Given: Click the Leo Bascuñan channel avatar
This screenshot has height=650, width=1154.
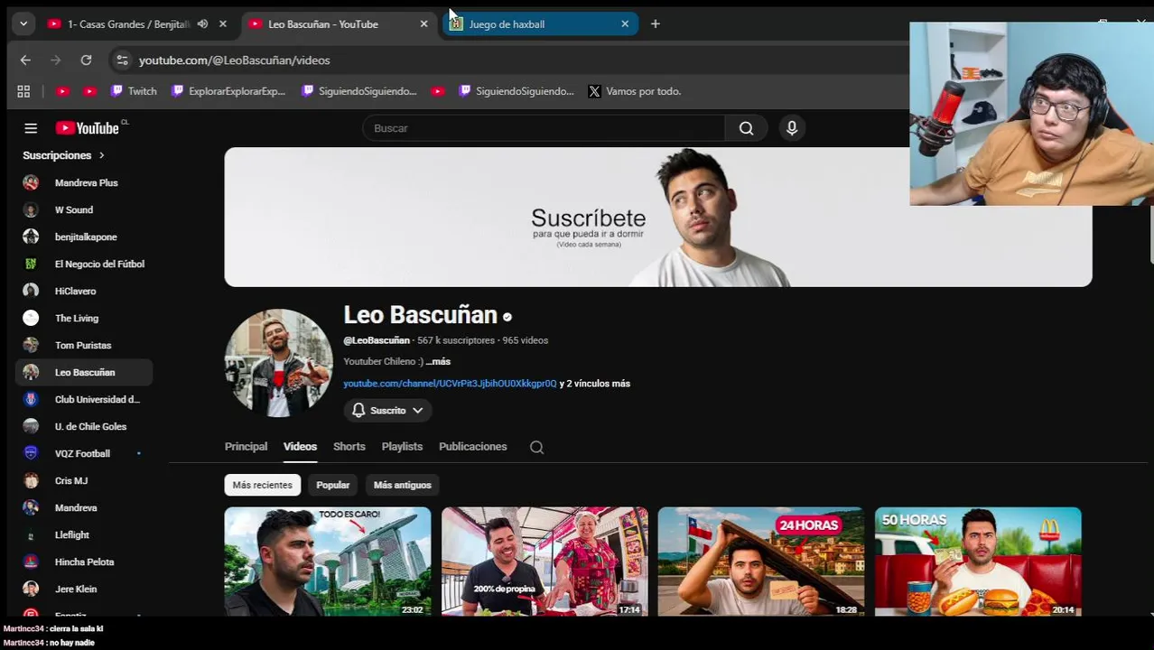Looking at the screenshot, I should [278, 363].
